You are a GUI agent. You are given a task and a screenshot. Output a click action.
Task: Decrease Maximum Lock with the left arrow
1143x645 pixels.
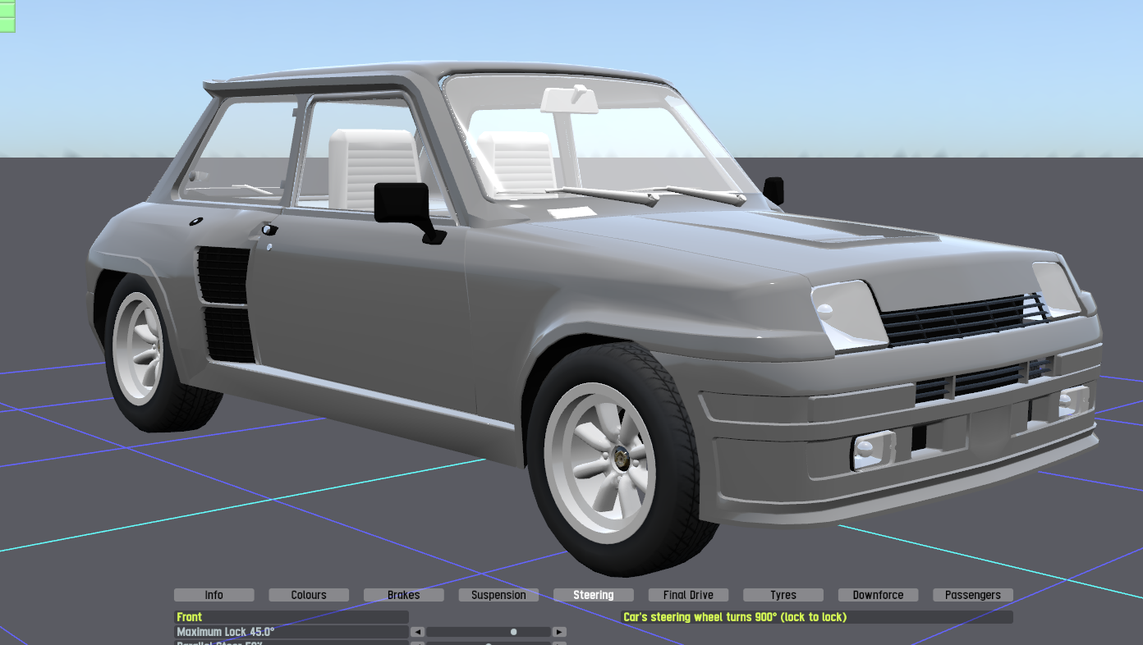click(417, 632)
